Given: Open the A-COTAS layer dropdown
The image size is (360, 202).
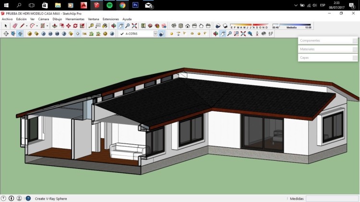Looking at the screenshot, I should pyautogui.click(x=156, y=34).
